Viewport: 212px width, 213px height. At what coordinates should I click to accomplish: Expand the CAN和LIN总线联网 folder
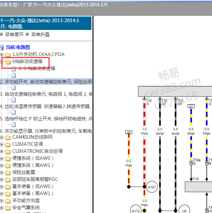pos(1,137)
